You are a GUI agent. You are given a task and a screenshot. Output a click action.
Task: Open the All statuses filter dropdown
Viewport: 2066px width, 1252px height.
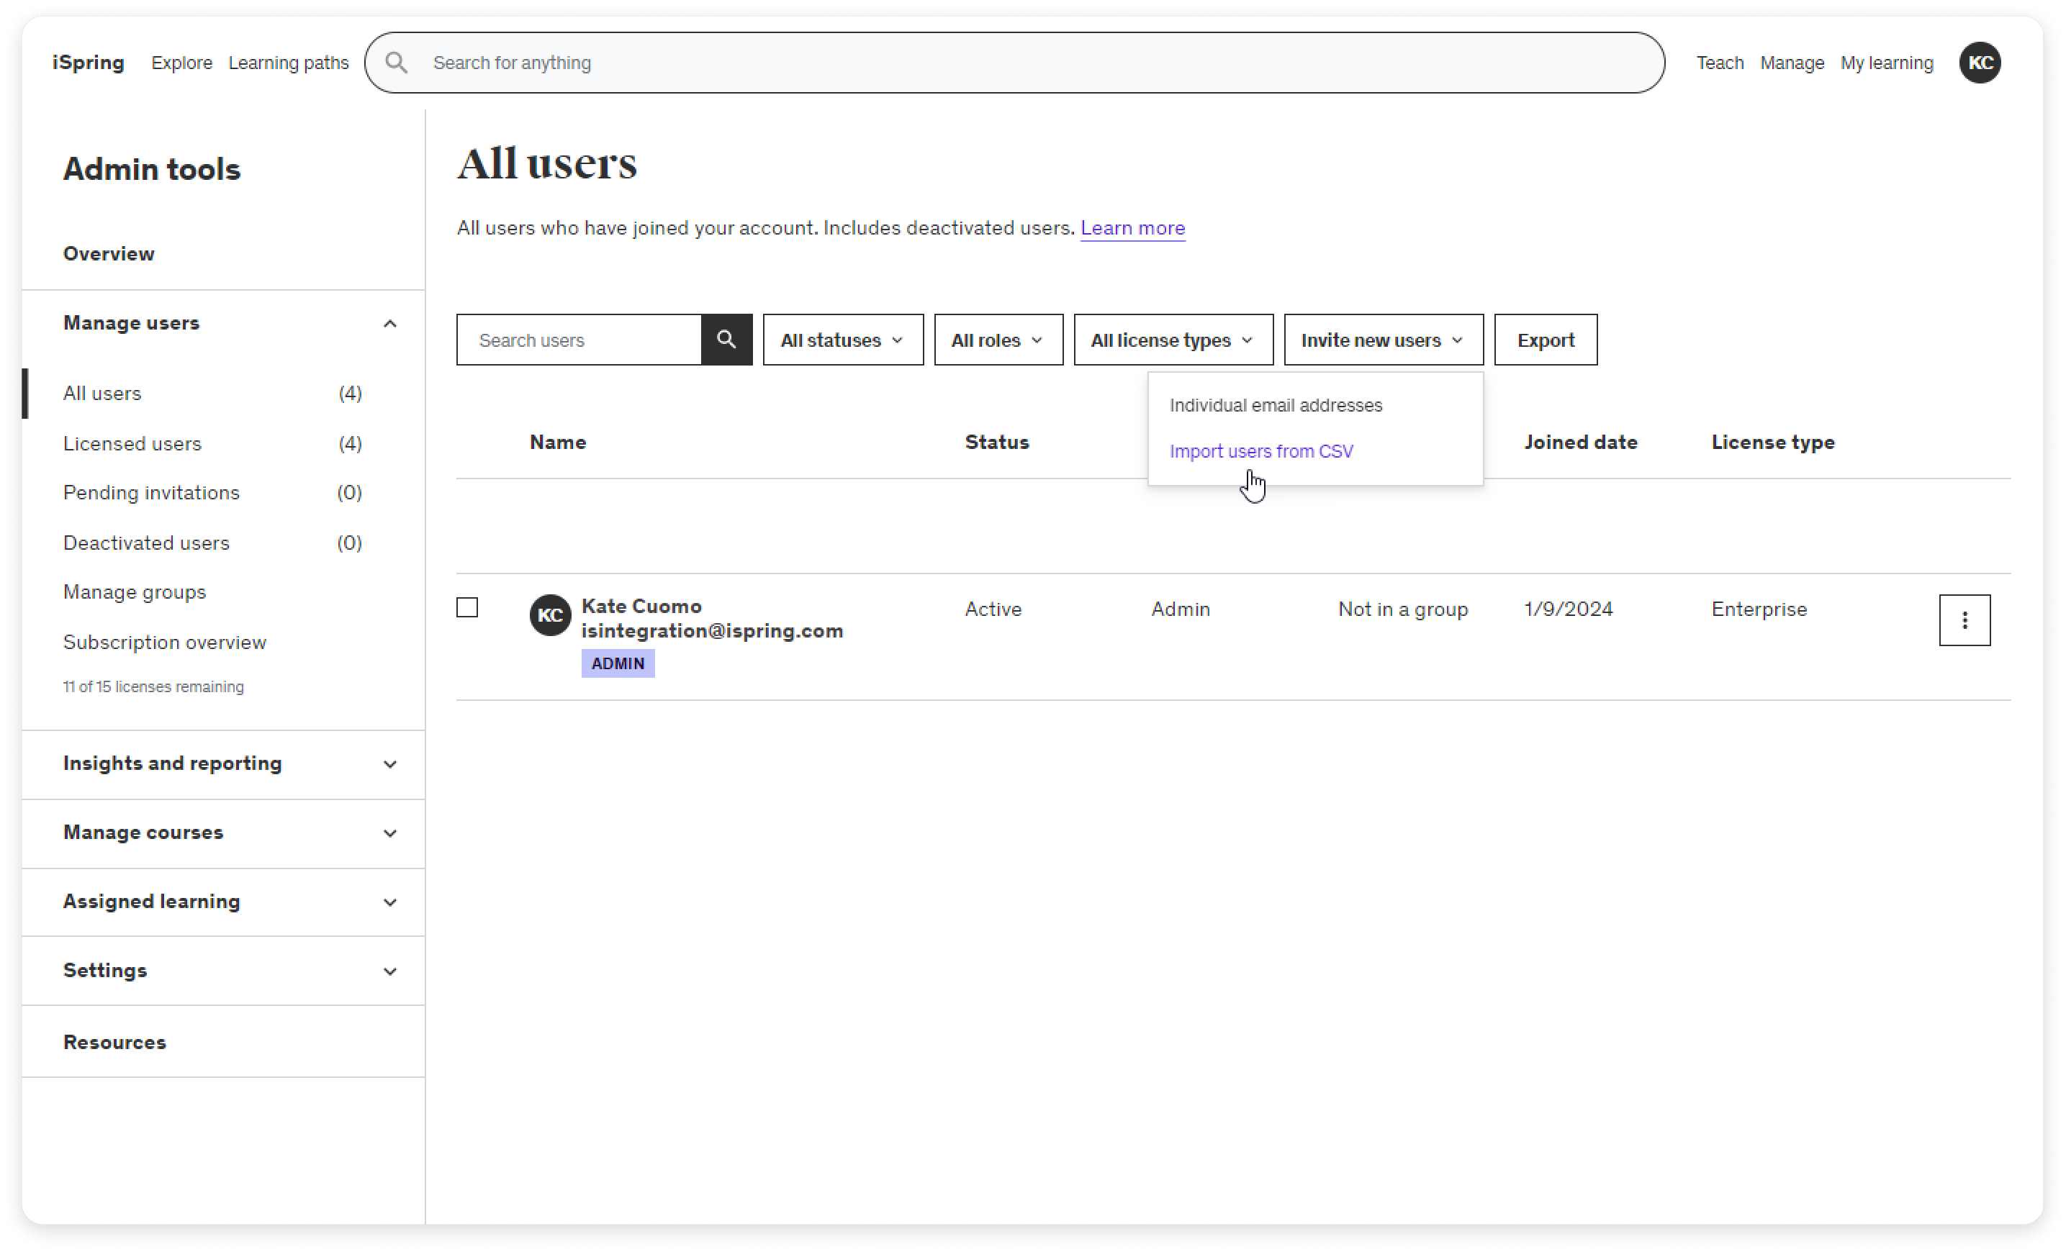coord(843,340)
